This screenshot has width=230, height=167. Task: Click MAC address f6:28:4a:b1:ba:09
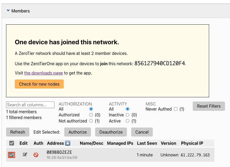tap(62, 157)
